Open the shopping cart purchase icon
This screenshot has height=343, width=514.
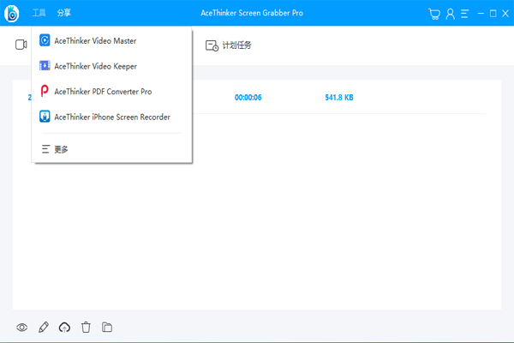click(434, 14)
